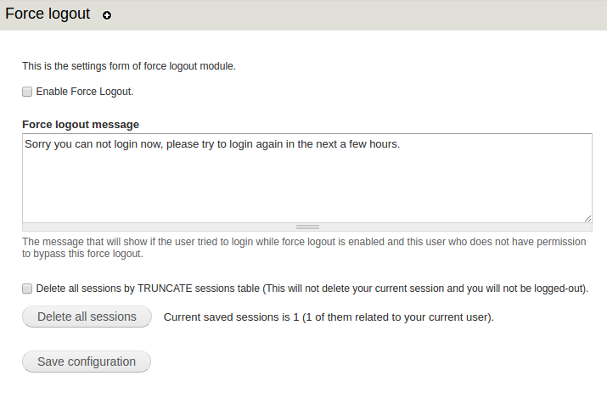Image resolution: width=607 pixels, height=398 pixels.
Task: Grab the textarea corner resize handle
Action: (587, 218)
